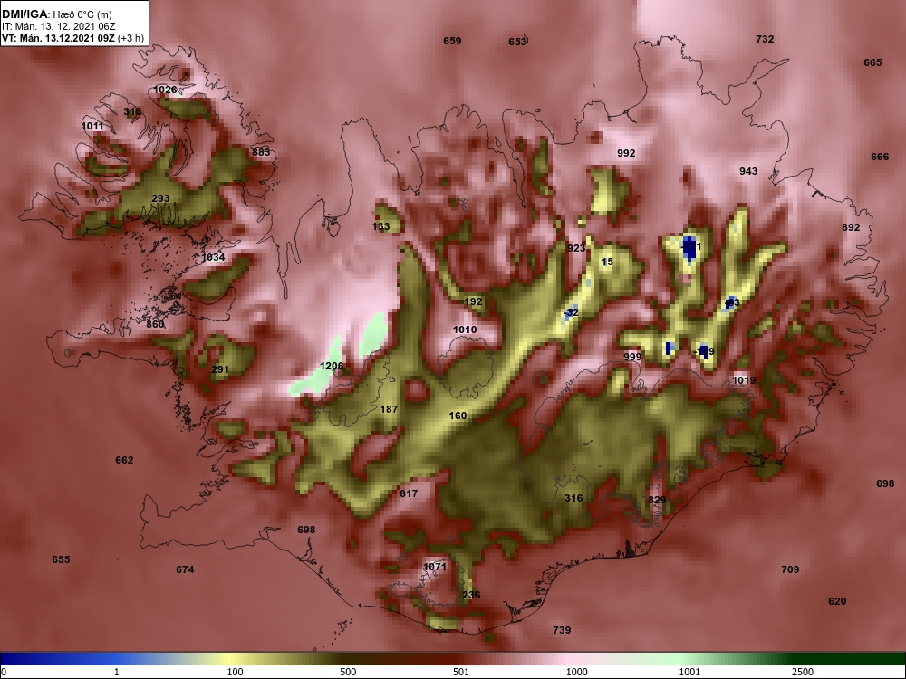Click the value 666 on the map
906x679 pixels.
pyautogui.click(x=880, y=157)
